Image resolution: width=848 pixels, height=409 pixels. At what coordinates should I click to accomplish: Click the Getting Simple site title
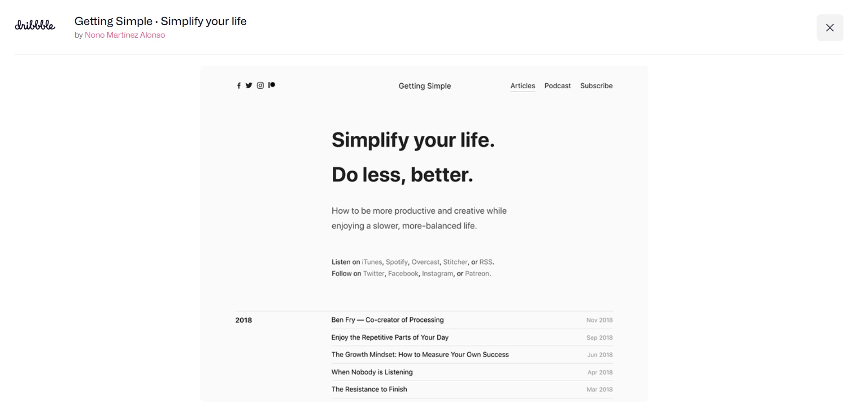tap(425, 86)
